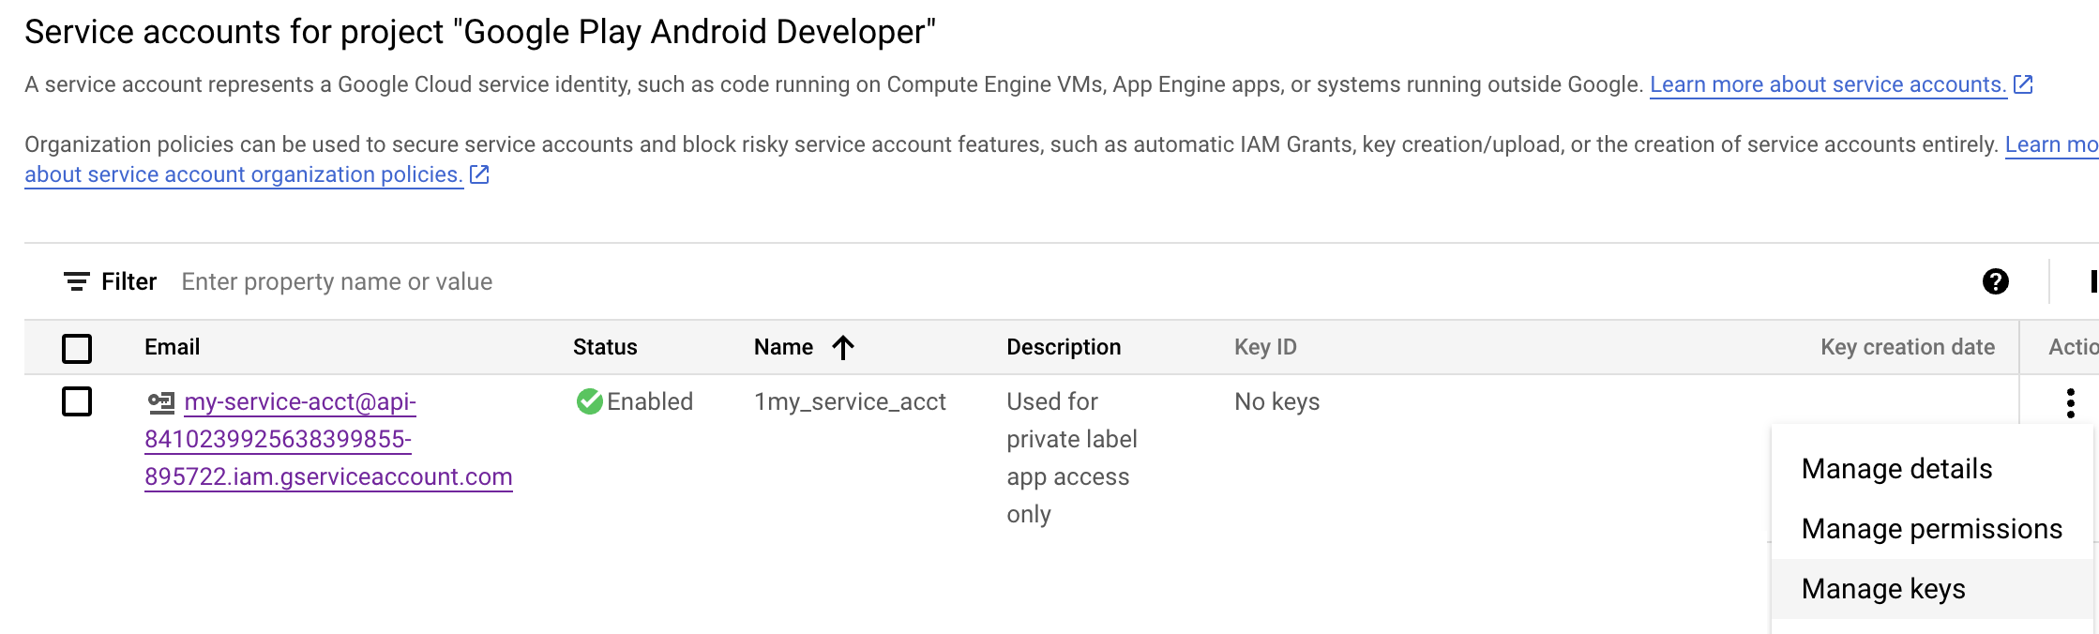The image size is (2099, 634).
Task: Sort by the Email column header
Action: (x=173, y=347)
